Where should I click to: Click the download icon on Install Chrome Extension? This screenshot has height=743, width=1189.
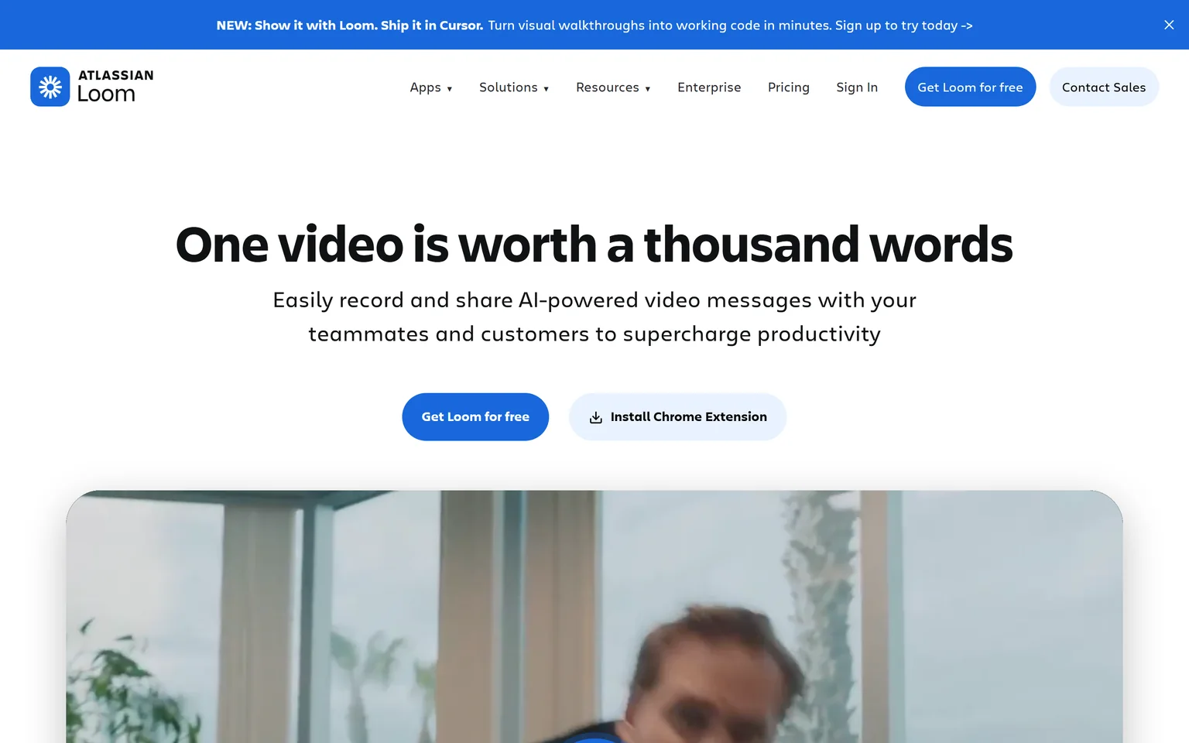point(595,417)
